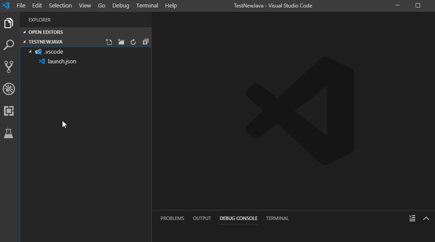Open the Test flask view icon
This screenshot has width=435, height=242.
coord(9,133)
